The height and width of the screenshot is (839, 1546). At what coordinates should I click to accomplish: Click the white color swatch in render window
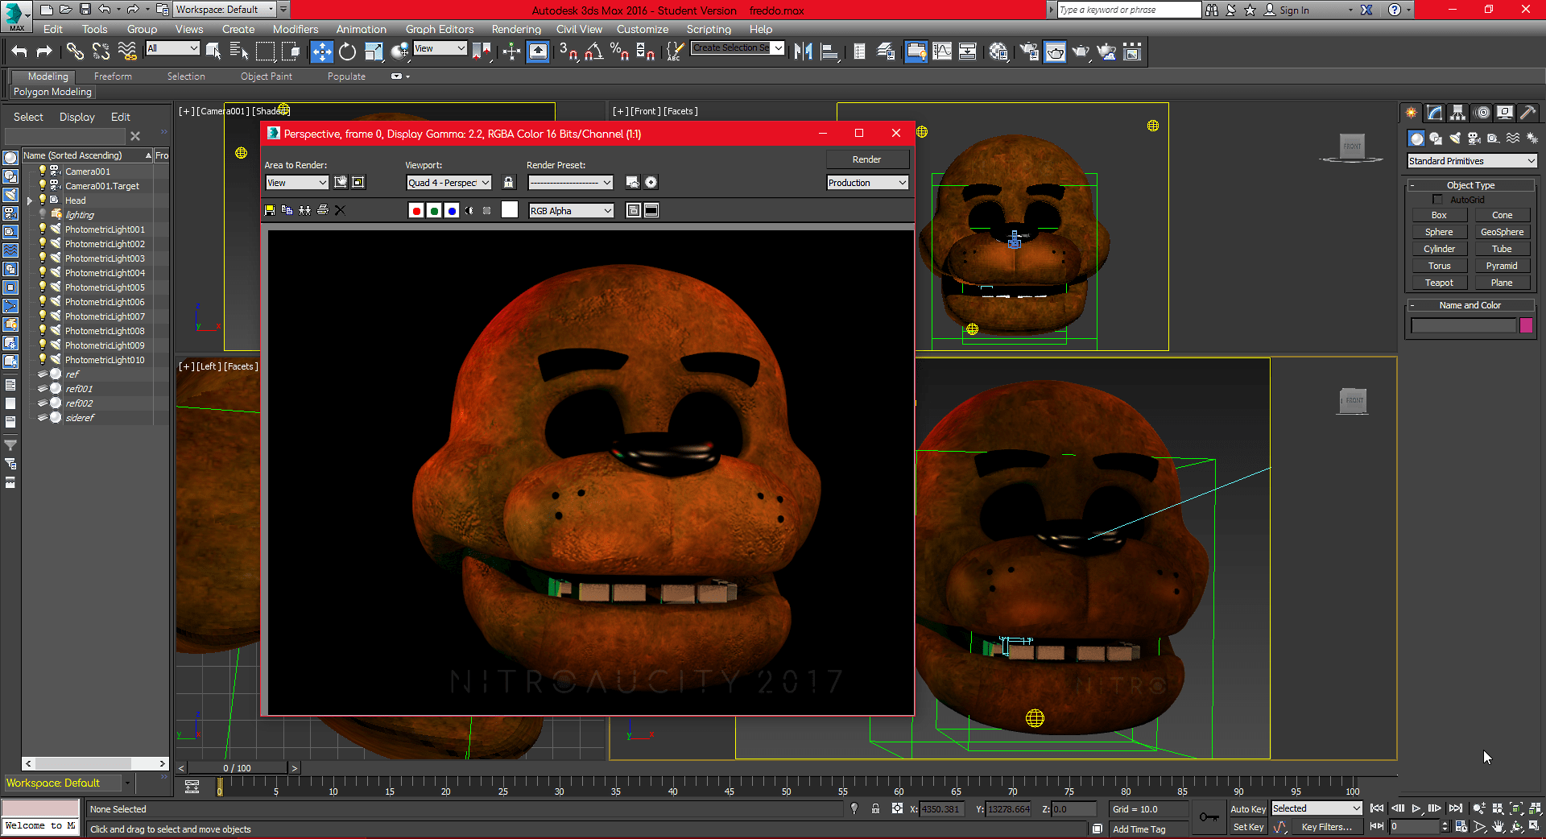(510, 210)
